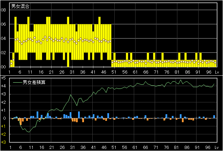Pick level 56 tick under 男女差積算 chart
The width and height of the screenshot is (223, 151).
pyautogui.click(x=124, y=148)
